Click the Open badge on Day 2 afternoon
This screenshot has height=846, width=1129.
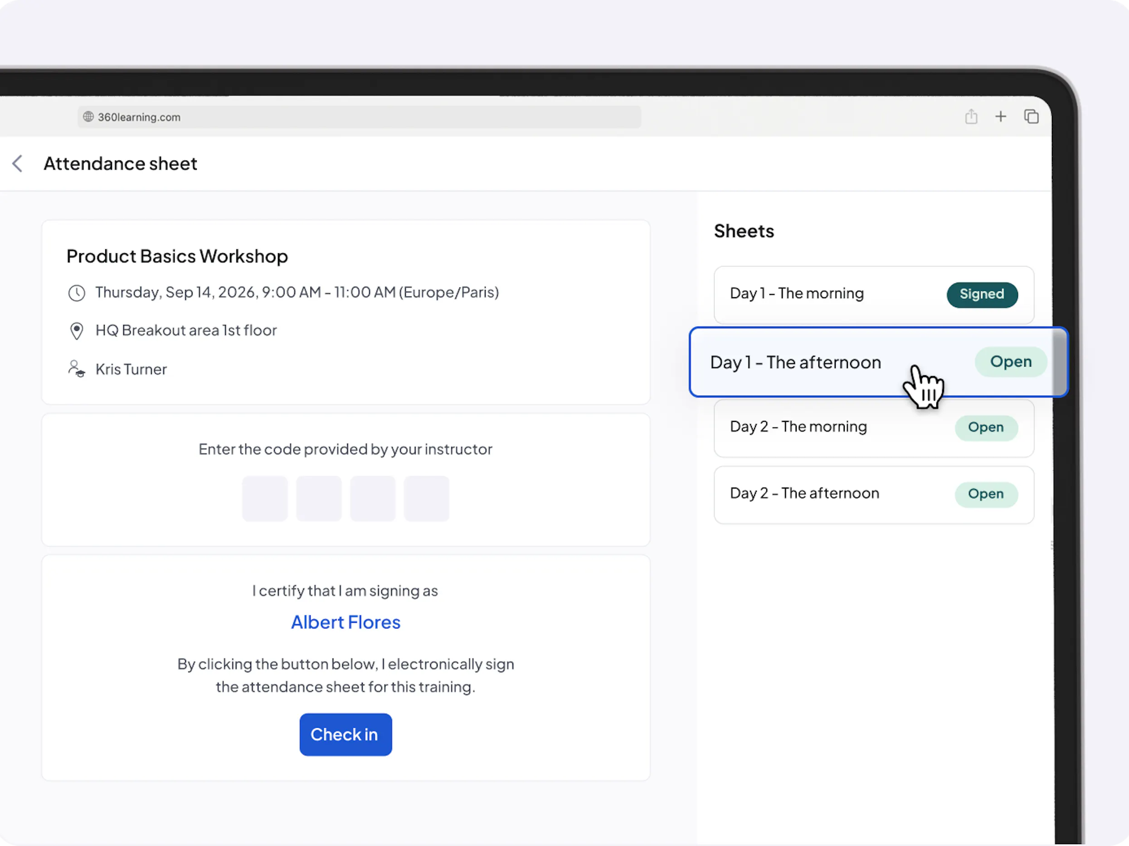986,494
